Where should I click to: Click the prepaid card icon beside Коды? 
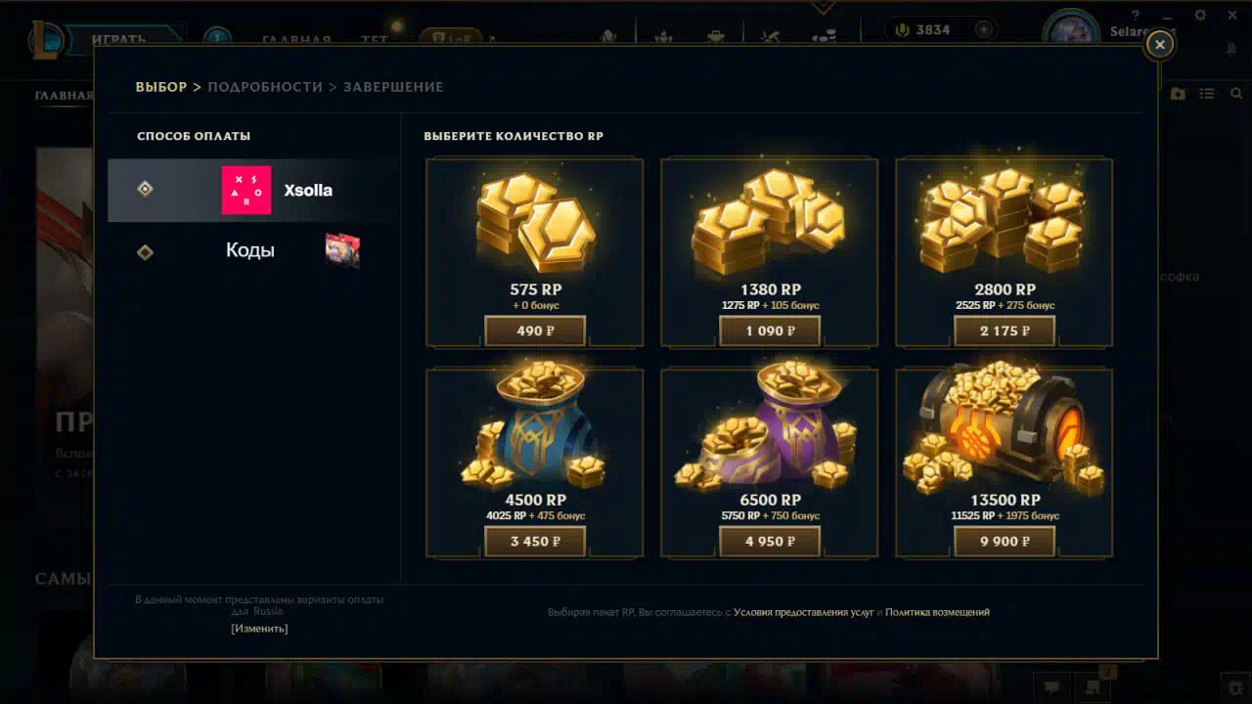pos(342,250)
